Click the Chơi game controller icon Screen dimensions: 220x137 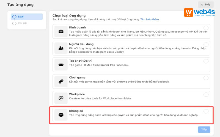(x=61, y=81)
